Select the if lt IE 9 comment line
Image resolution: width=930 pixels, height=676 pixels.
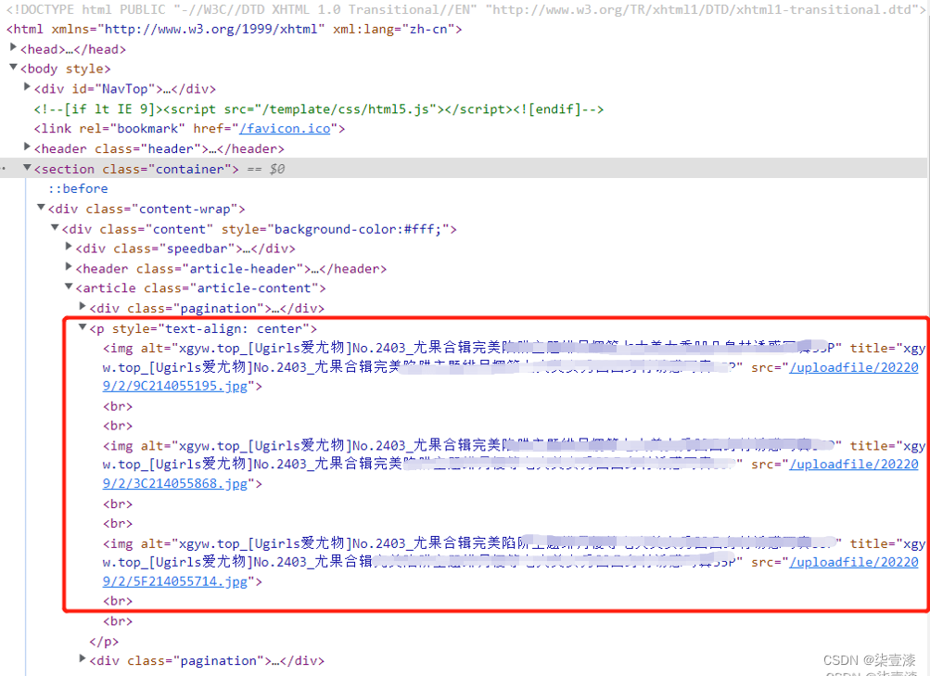tap(319, 109)
